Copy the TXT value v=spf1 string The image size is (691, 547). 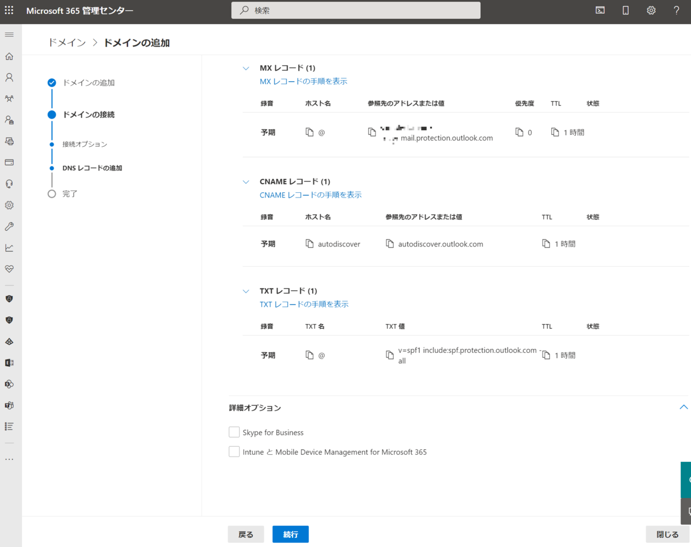click(x=390, y=355)
